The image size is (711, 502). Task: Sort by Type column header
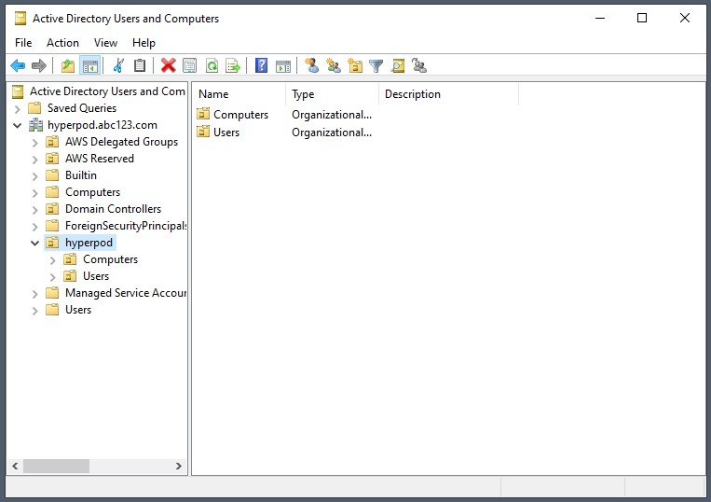point(333,94)
